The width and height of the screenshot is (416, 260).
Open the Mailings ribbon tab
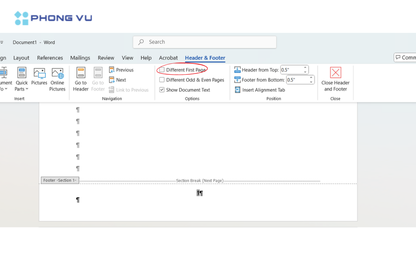pyautogui.click(x=80, y=58)
